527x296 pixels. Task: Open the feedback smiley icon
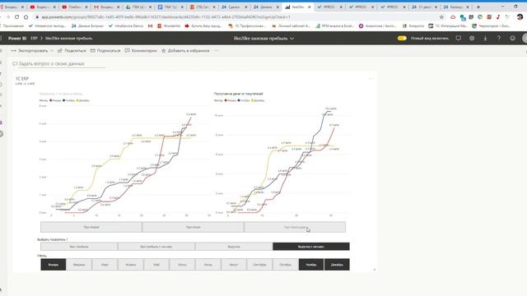pos(512,39)
